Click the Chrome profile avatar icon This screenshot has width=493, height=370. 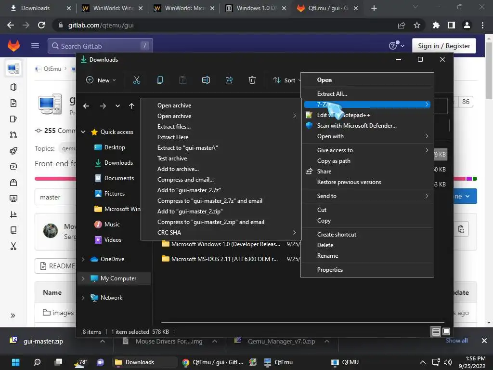(467, 25)
